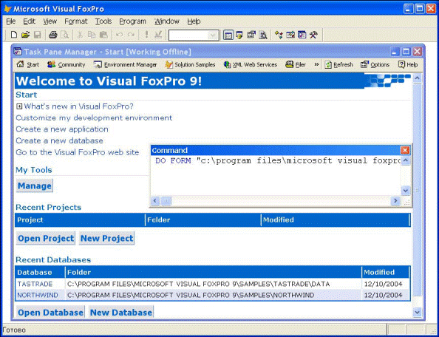Click Command window scroll right arrow

(x=395, y=200)
